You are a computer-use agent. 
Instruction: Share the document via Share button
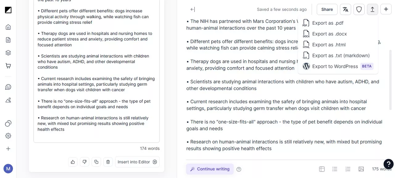tap(327, 10)
